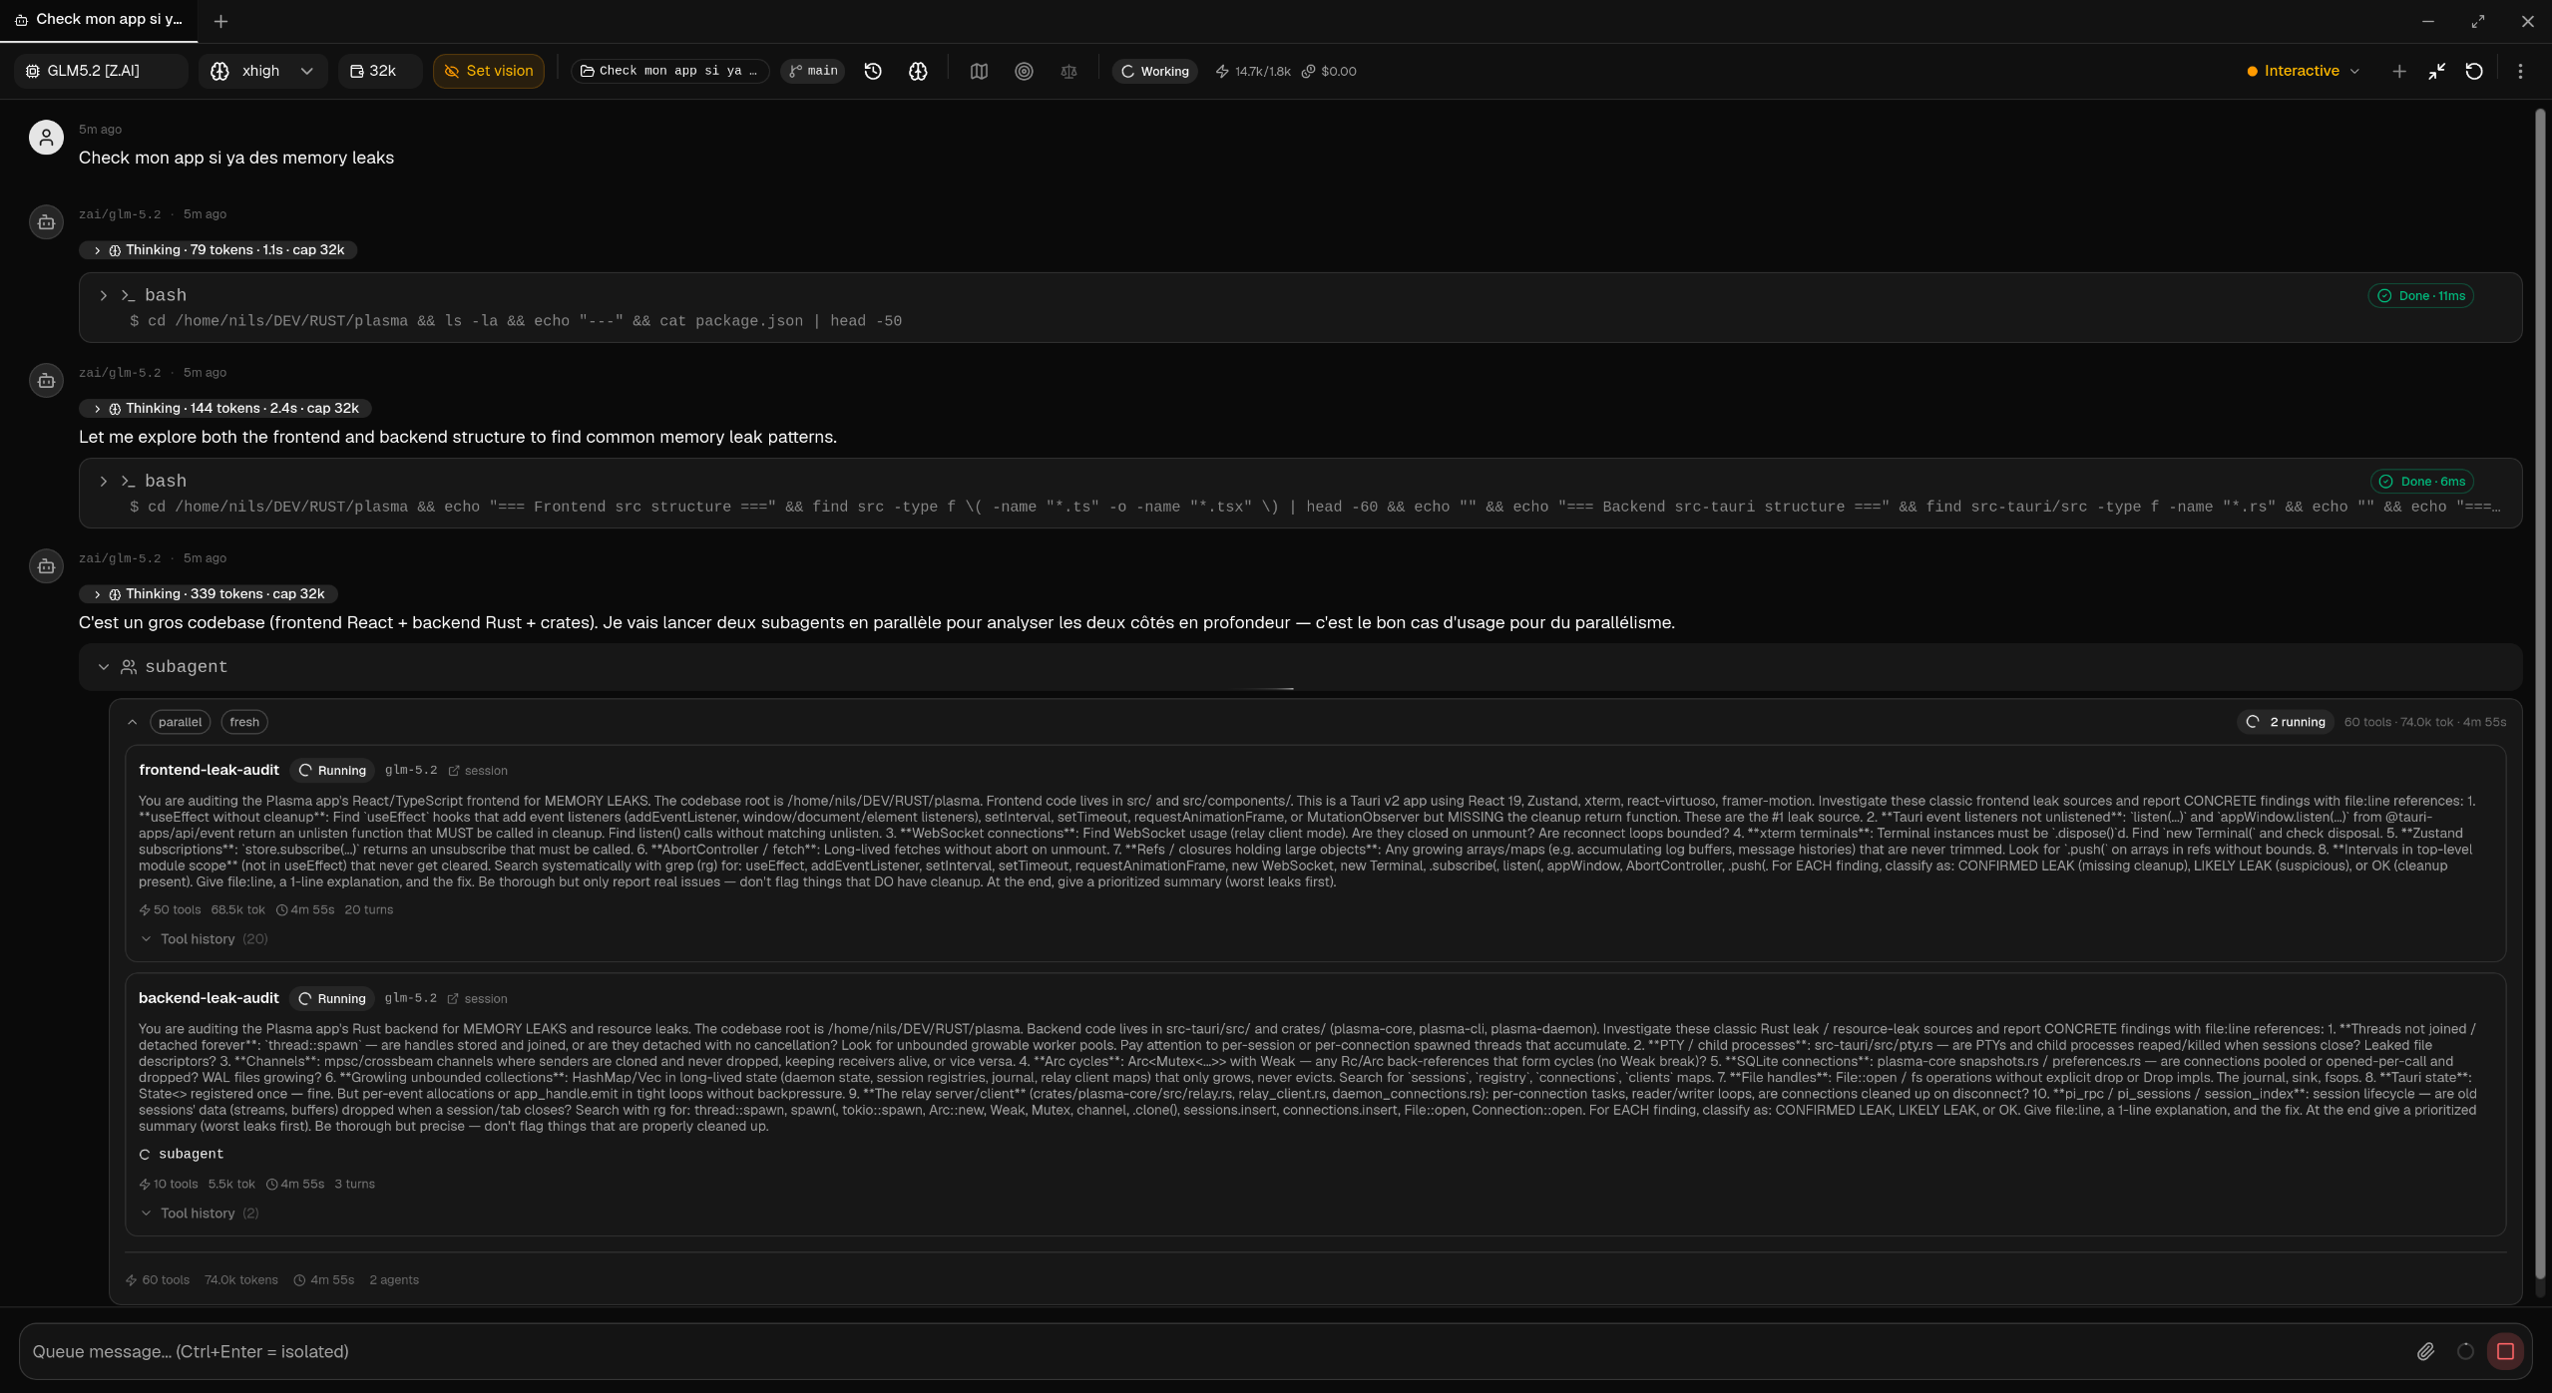Expand Thinking 339 tokens block
This screenshot has height=1393, width=2552.
(208, 594)
